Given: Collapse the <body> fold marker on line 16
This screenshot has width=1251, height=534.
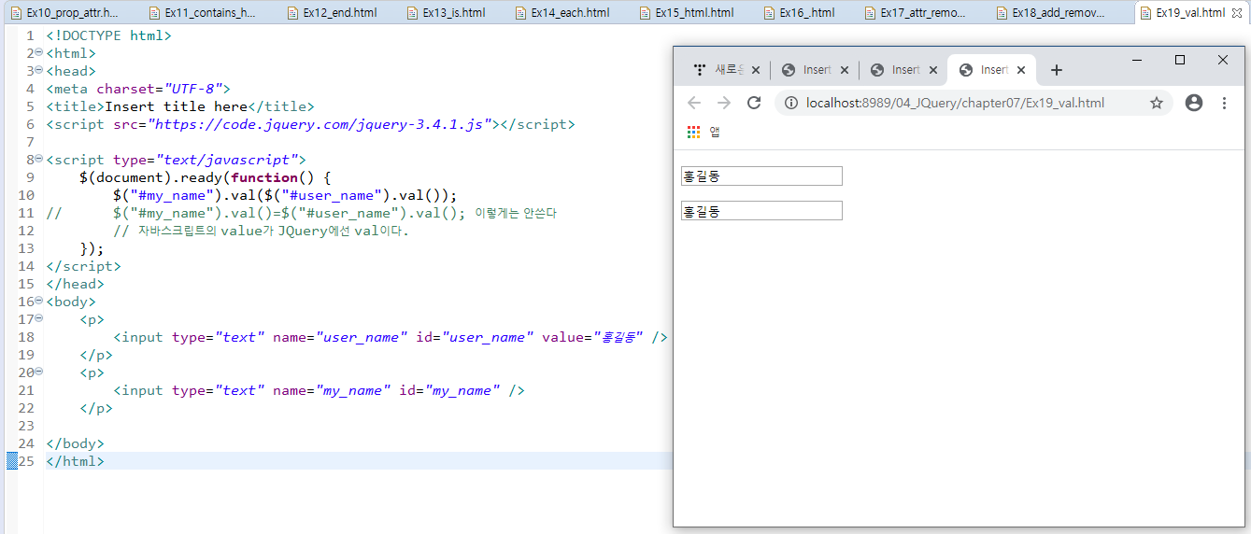Looking at the screenshot, I should [38, 301].
